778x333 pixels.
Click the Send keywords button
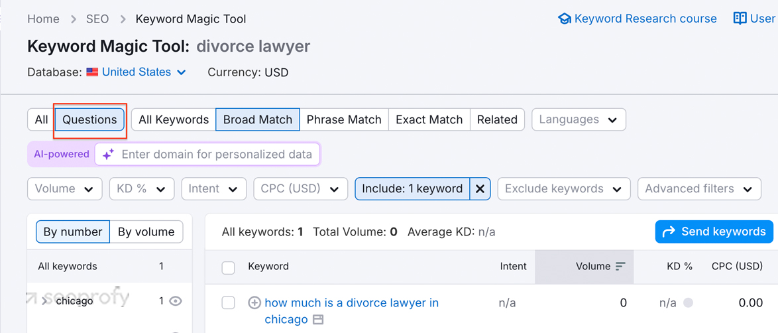(714, 232)
